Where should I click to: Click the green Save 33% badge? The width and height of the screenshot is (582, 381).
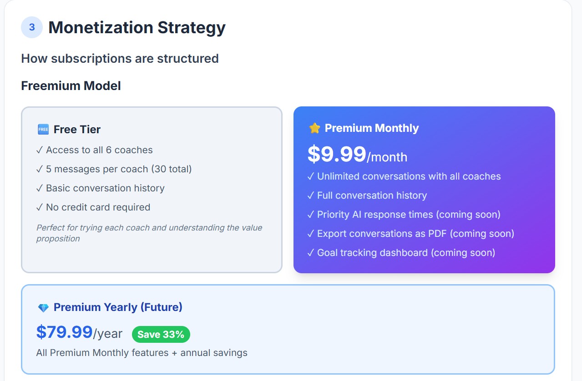pyautogui.click(x=161, y=335)
